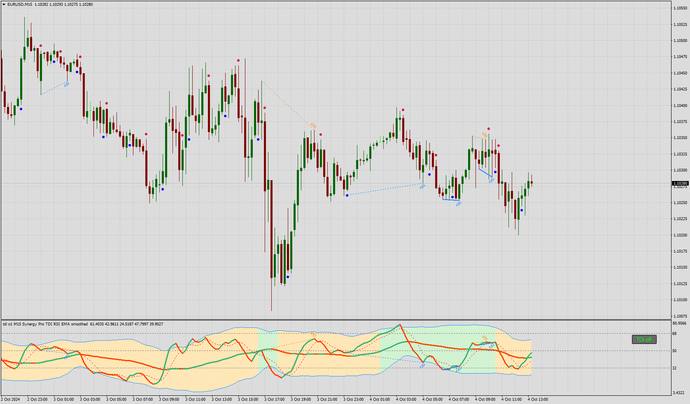690x404 pixels.
Task: Click the '3 Oct 17:00' time label
Action: click(274, 399)
